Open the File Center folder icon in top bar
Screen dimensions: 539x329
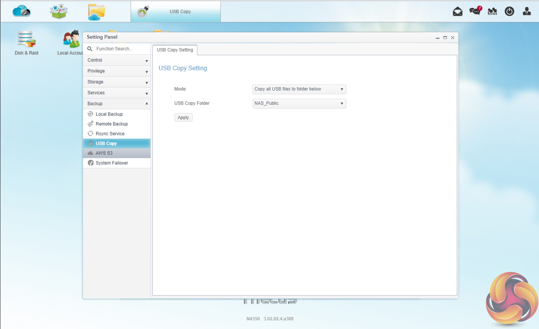[96, 12]
